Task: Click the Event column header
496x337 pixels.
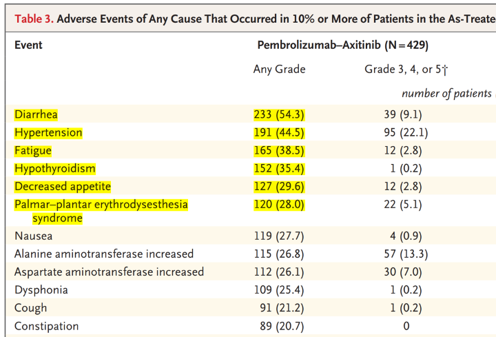Action: 28,45
